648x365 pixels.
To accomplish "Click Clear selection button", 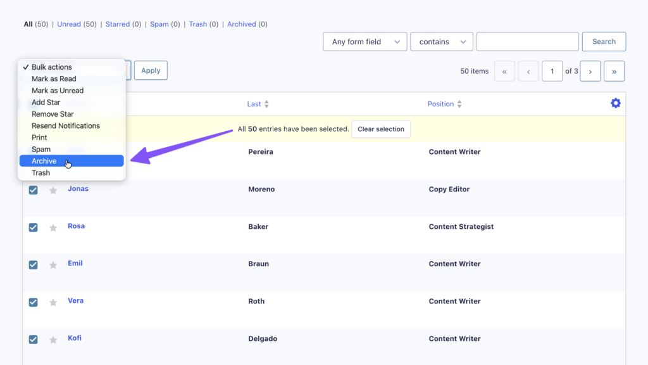I will tap(380, 129).
